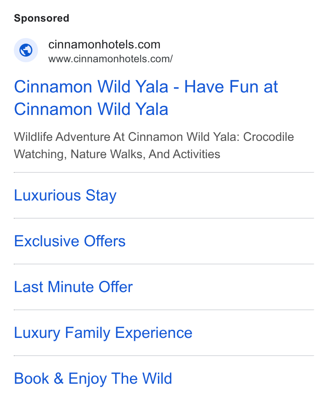Click the word 'Wild' in the Book & Enjoy sitelink
The height and width of the screenshot is (401, 328).
point(157,379)
